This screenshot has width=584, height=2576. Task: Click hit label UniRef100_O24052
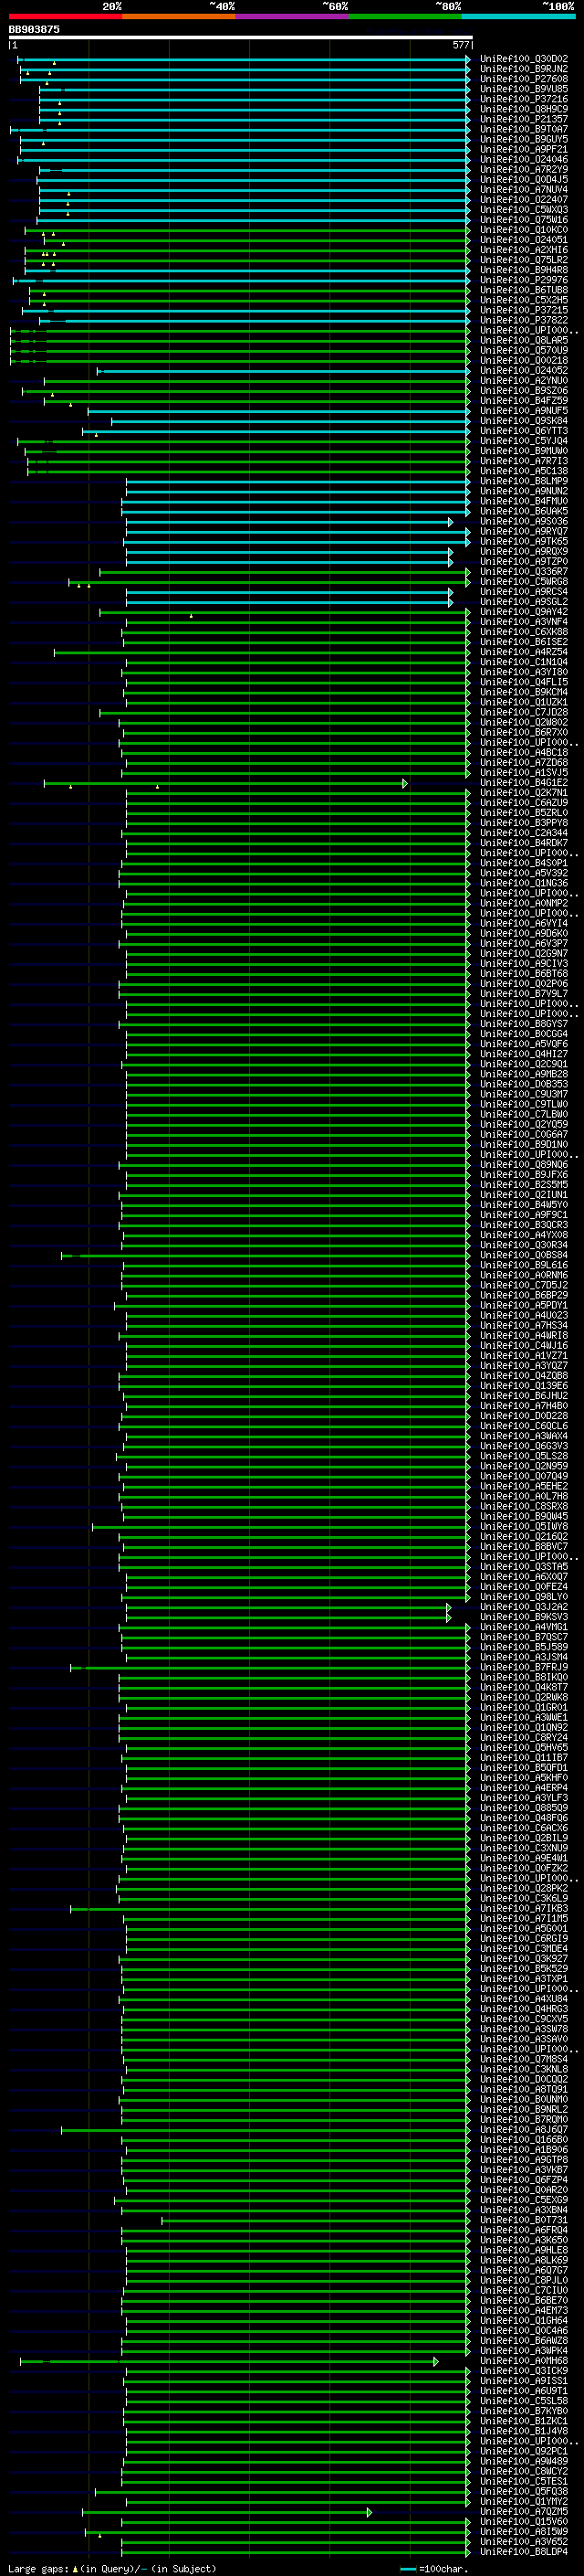pos(523,370)
